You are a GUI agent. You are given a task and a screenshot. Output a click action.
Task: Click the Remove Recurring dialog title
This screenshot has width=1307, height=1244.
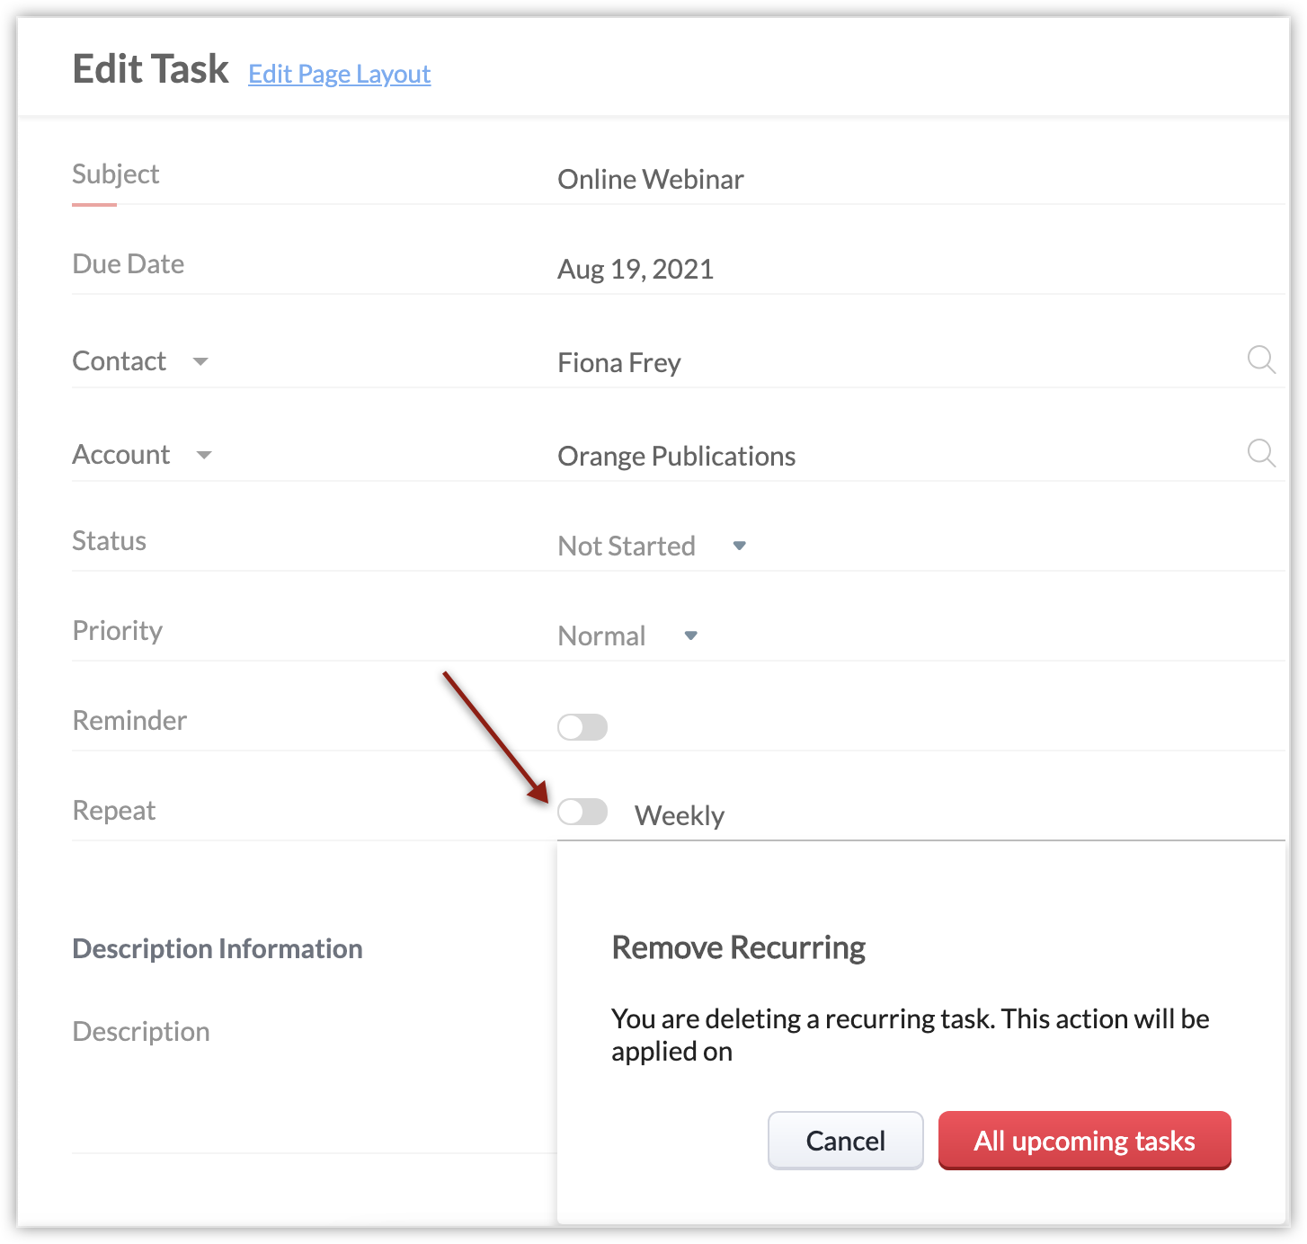coord(739,947)
